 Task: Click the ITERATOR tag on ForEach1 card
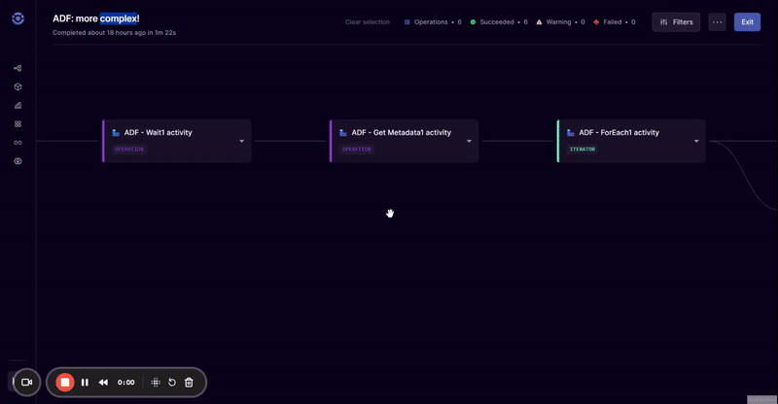point(583,150)
